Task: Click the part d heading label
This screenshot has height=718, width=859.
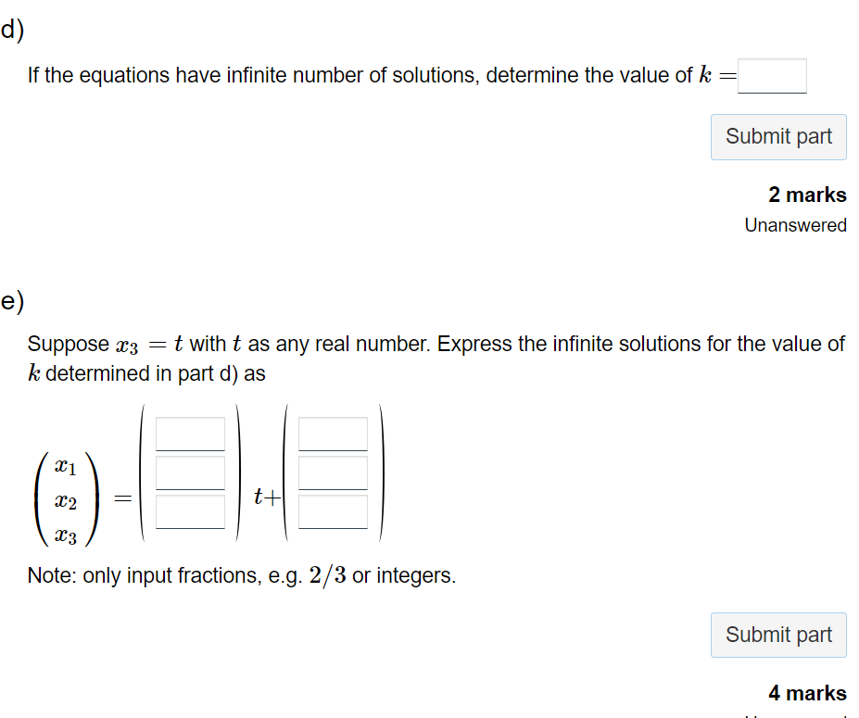Action: coord(9,30)
